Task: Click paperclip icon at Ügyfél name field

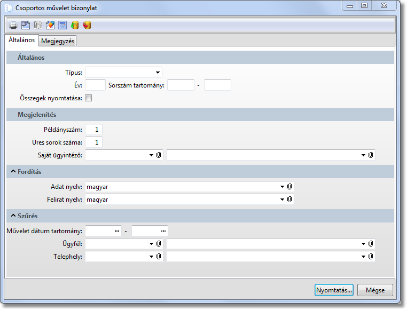Action: click(x=371, y=244)
